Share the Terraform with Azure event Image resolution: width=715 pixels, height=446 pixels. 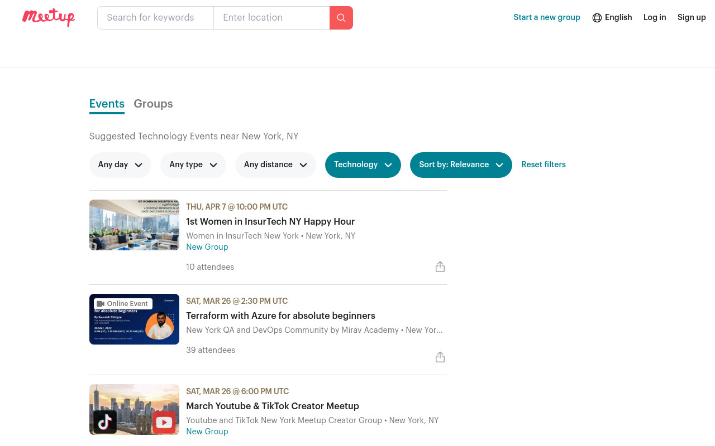[x=440, y=357]
